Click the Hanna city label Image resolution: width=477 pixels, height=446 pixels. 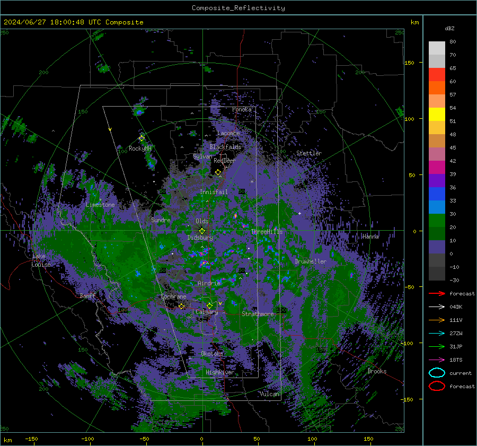tap(370, 236)
